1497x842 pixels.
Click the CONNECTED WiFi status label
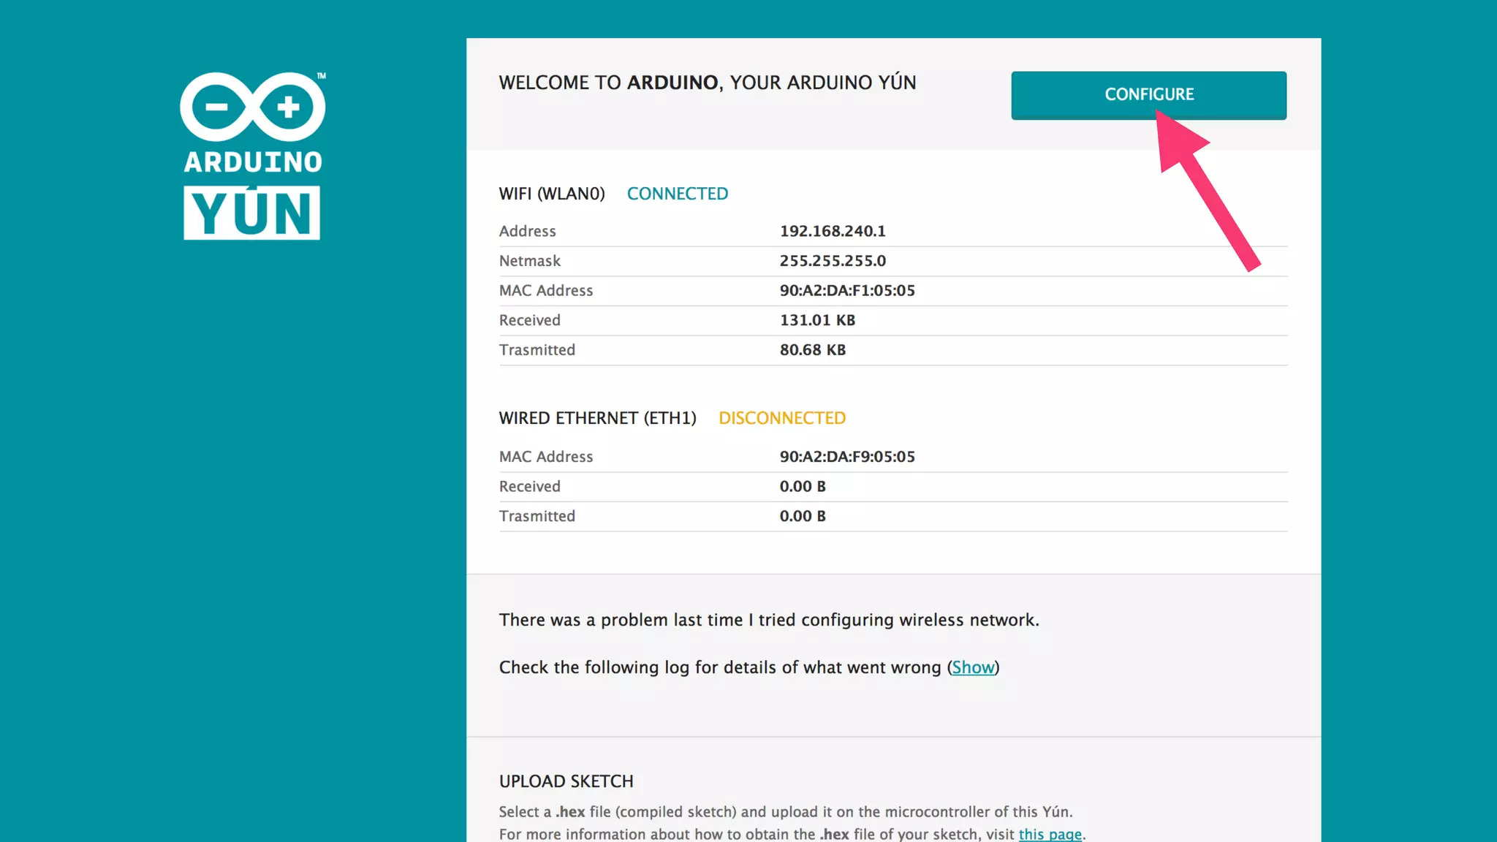[x=677, y=194]
